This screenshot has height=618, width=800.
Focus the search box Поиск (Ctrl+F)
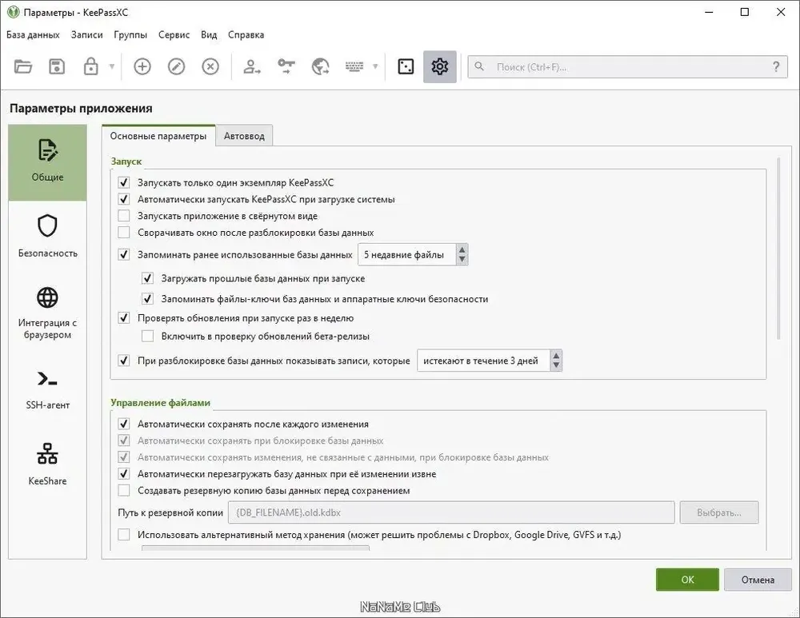(627, 67)
